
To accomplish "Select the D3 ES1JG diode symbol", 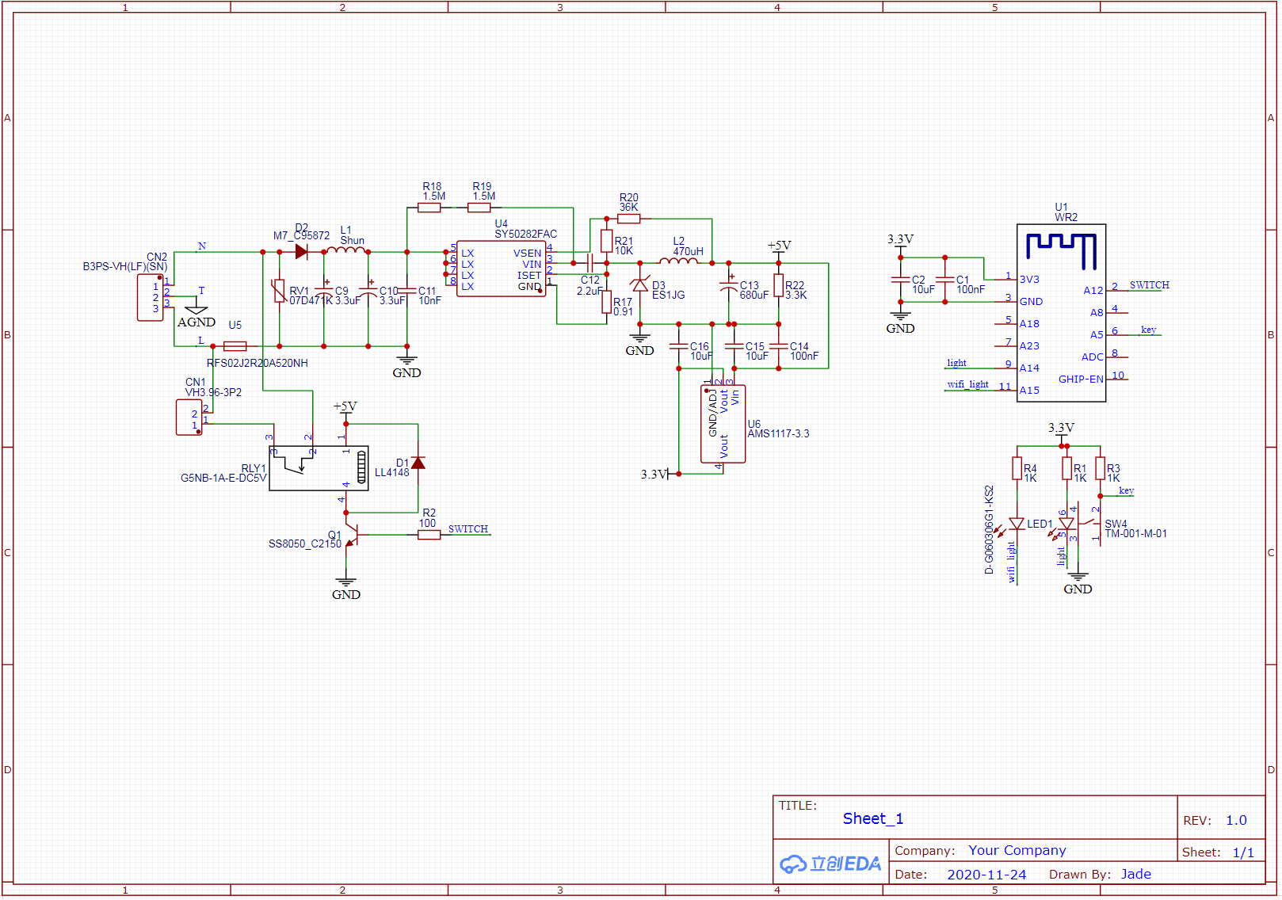I will 640,285.
